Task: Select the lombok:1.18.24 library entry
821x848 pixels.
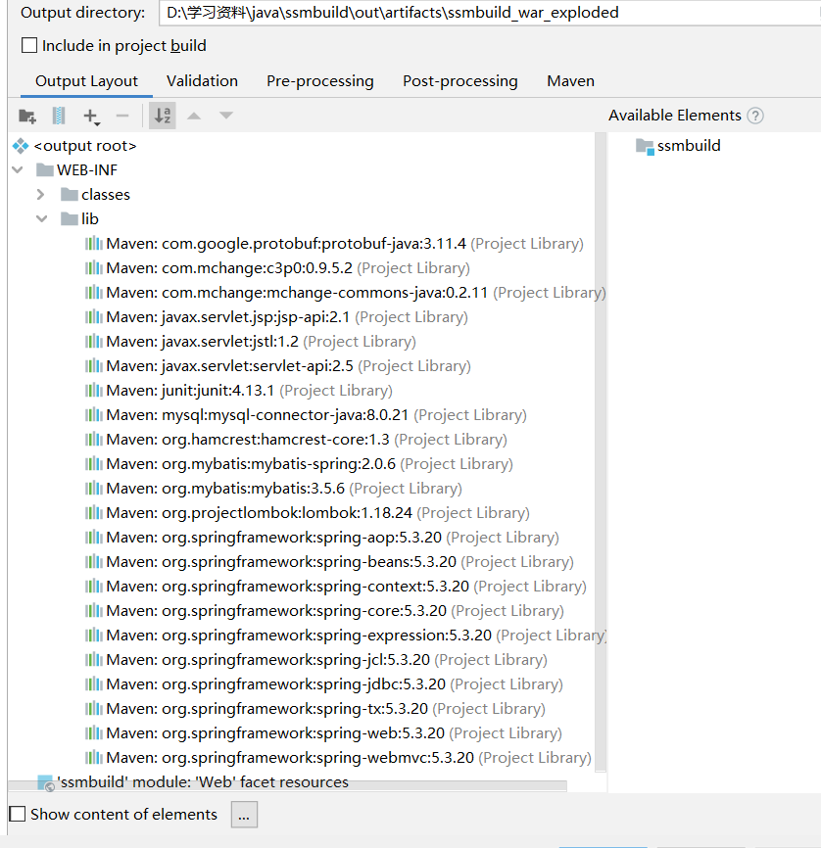Action: click(307, 512)
